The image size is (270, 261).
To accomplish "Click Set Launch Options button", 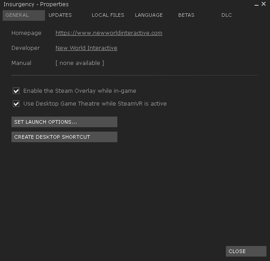I will click(64, 122).
